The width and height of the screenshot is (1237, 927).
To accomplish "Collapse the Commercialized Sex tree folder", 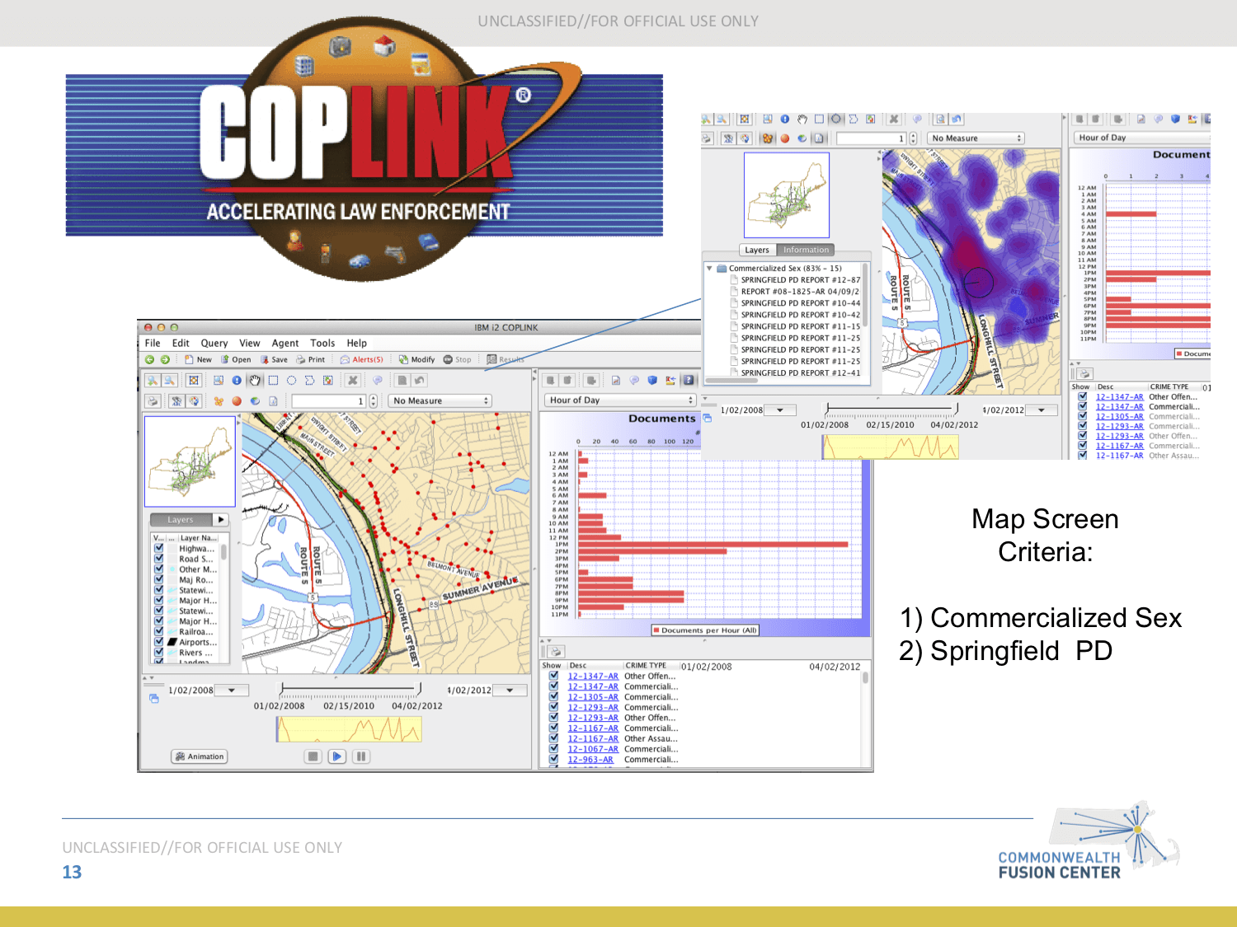I will [709, 268].
